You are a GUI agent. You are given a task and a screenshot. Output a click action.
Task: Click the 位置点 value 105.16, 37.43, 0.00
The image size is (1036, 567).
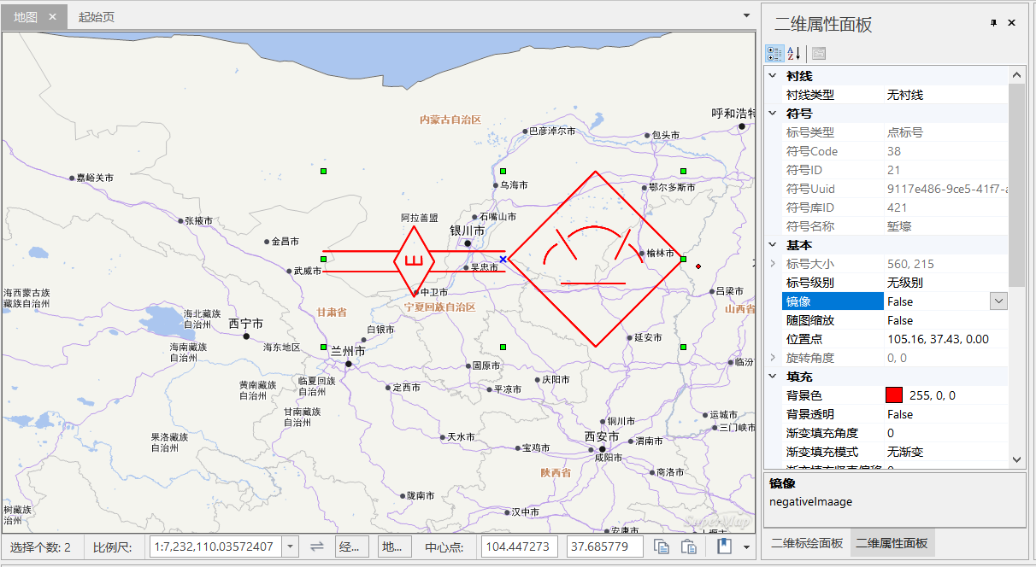point(938,339)
